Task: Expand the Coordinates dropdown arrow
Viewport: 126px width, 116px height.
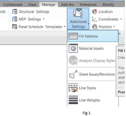Action: point(121,19)
